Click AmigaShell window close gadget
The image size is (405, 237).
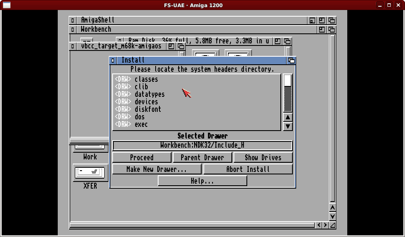(x=72, y=20)
